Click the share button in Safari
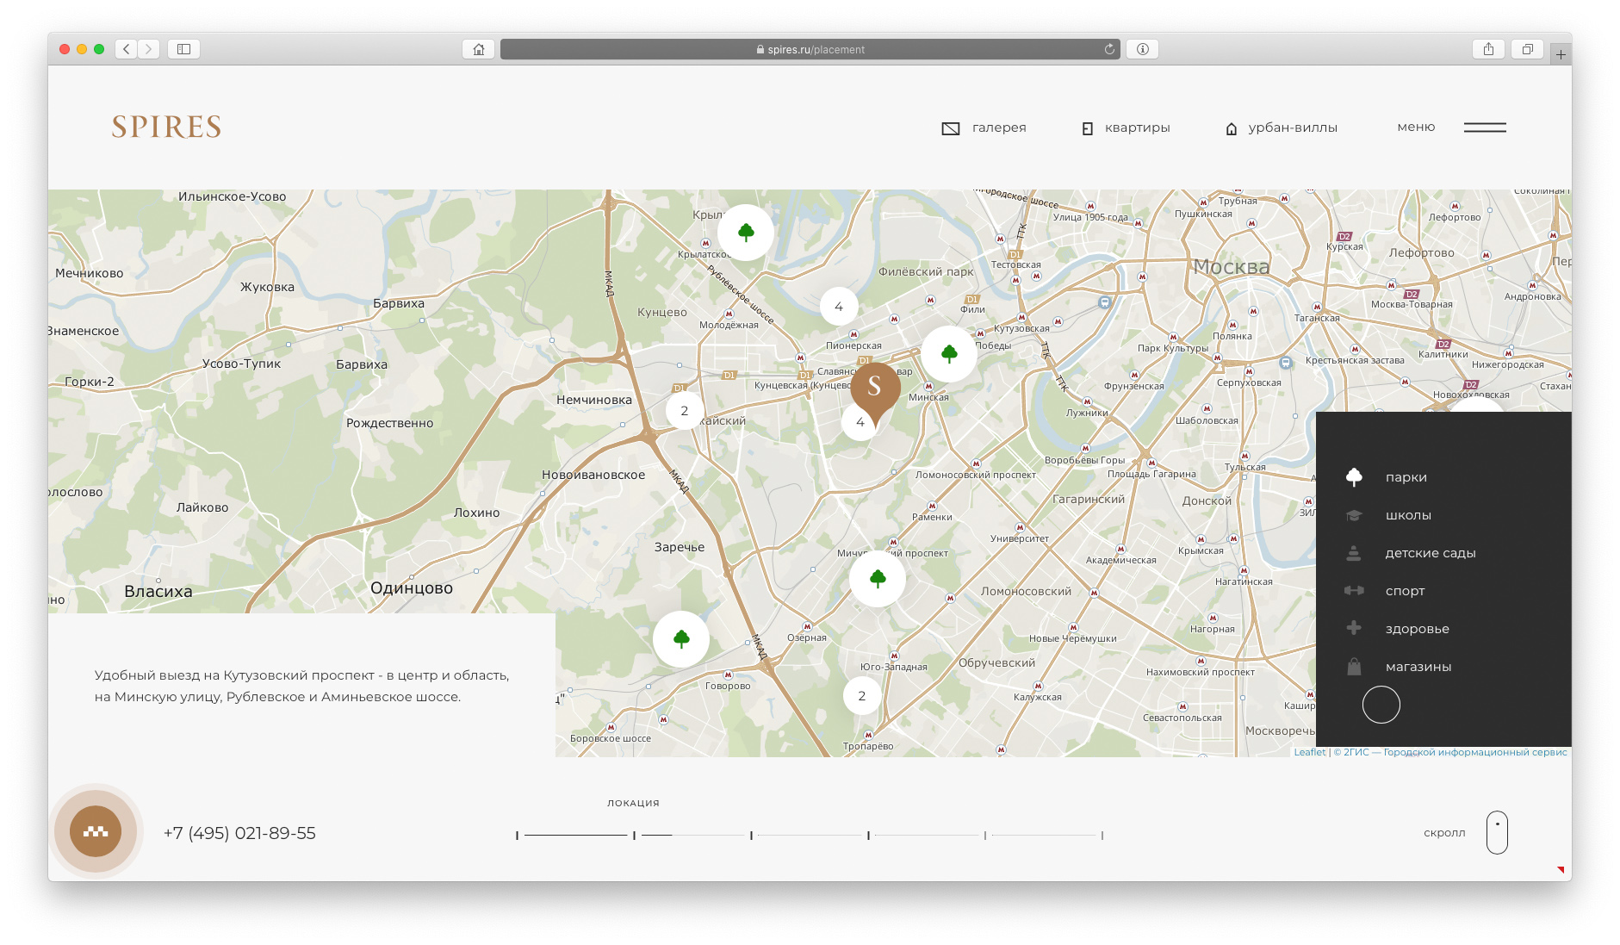This screenshot has height=945, width=1620. pyautogui.click(x=1488, y=49)
